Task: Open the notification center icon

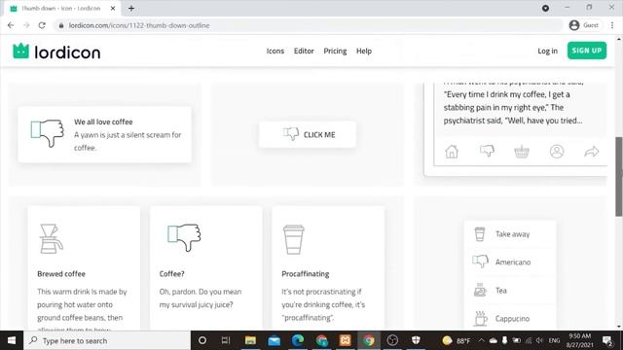Action: point(607,340)
